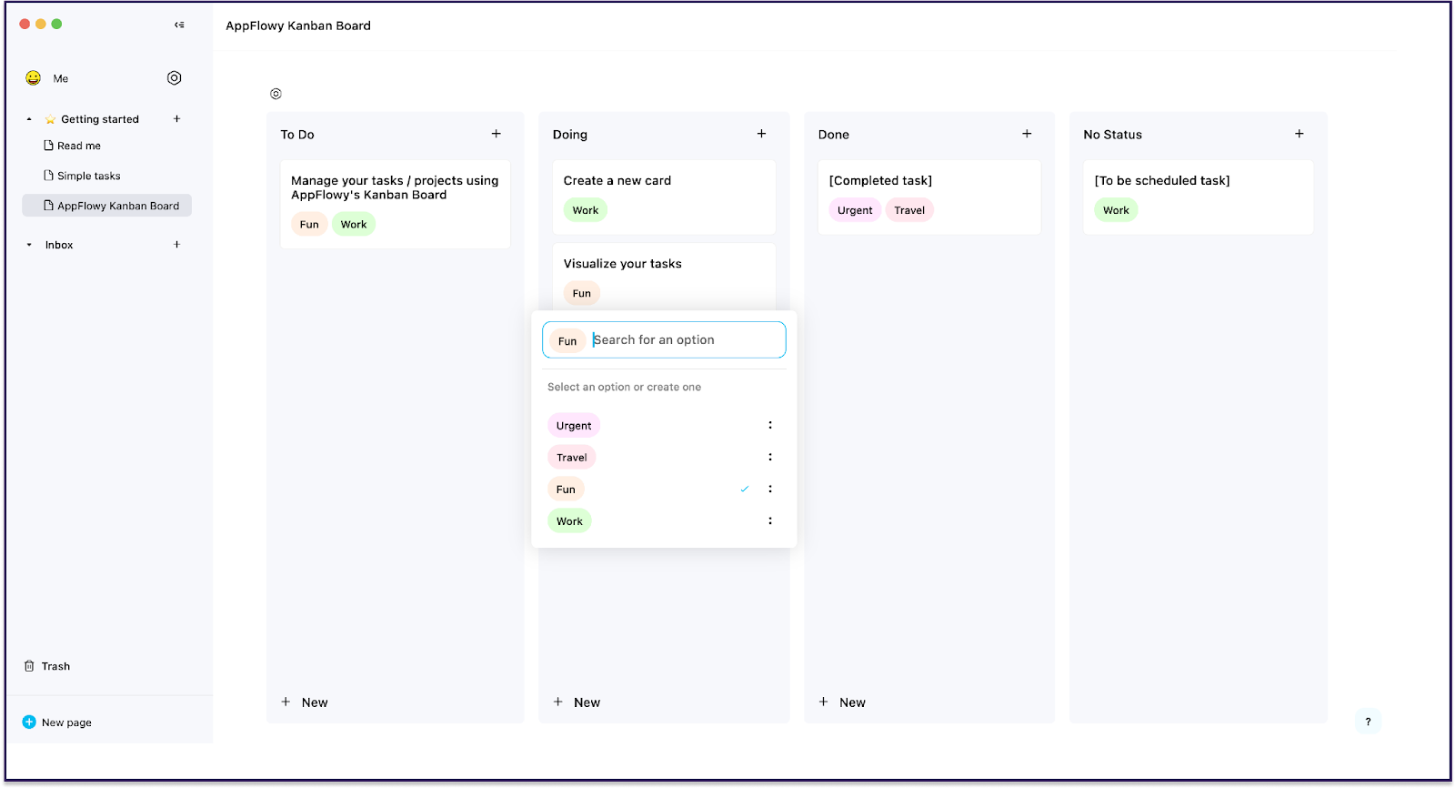Add card via No Status column plus
Viewport: 1455px width, 788px height.
[1299, 134]
